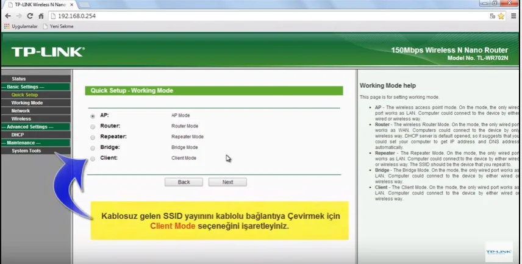This screenshot has height=264, width=522.
Task: Select the Router working mode option
Action: (x=93, y=126)
